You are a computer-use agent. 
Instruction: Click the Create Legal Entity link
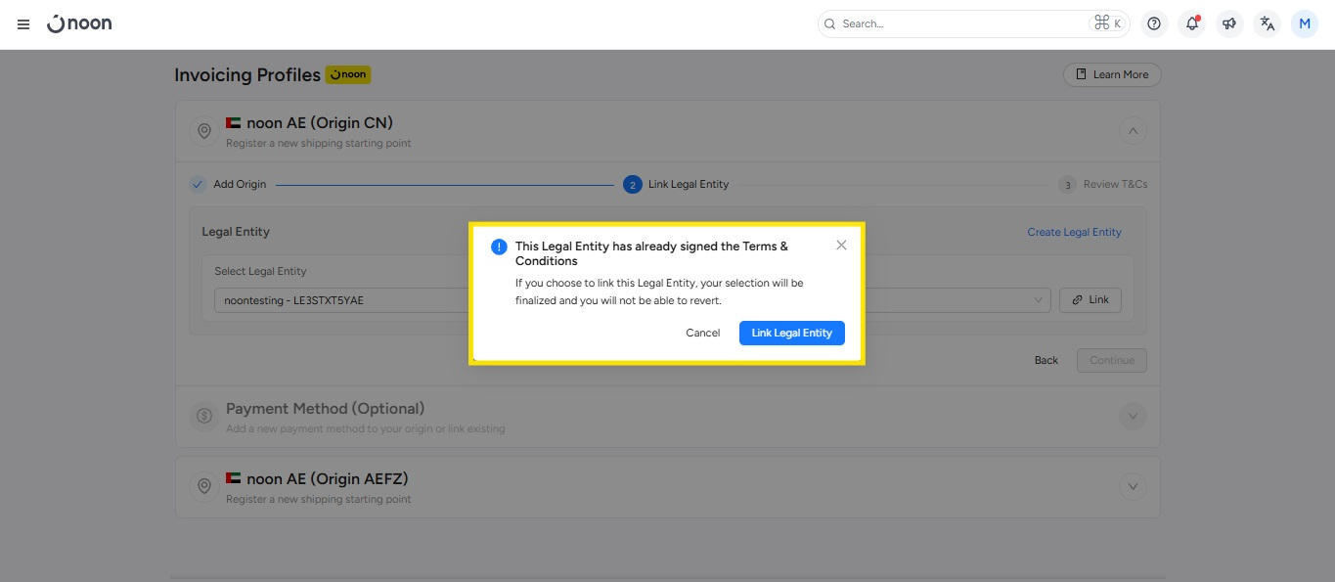click(x=1074, y=232)
